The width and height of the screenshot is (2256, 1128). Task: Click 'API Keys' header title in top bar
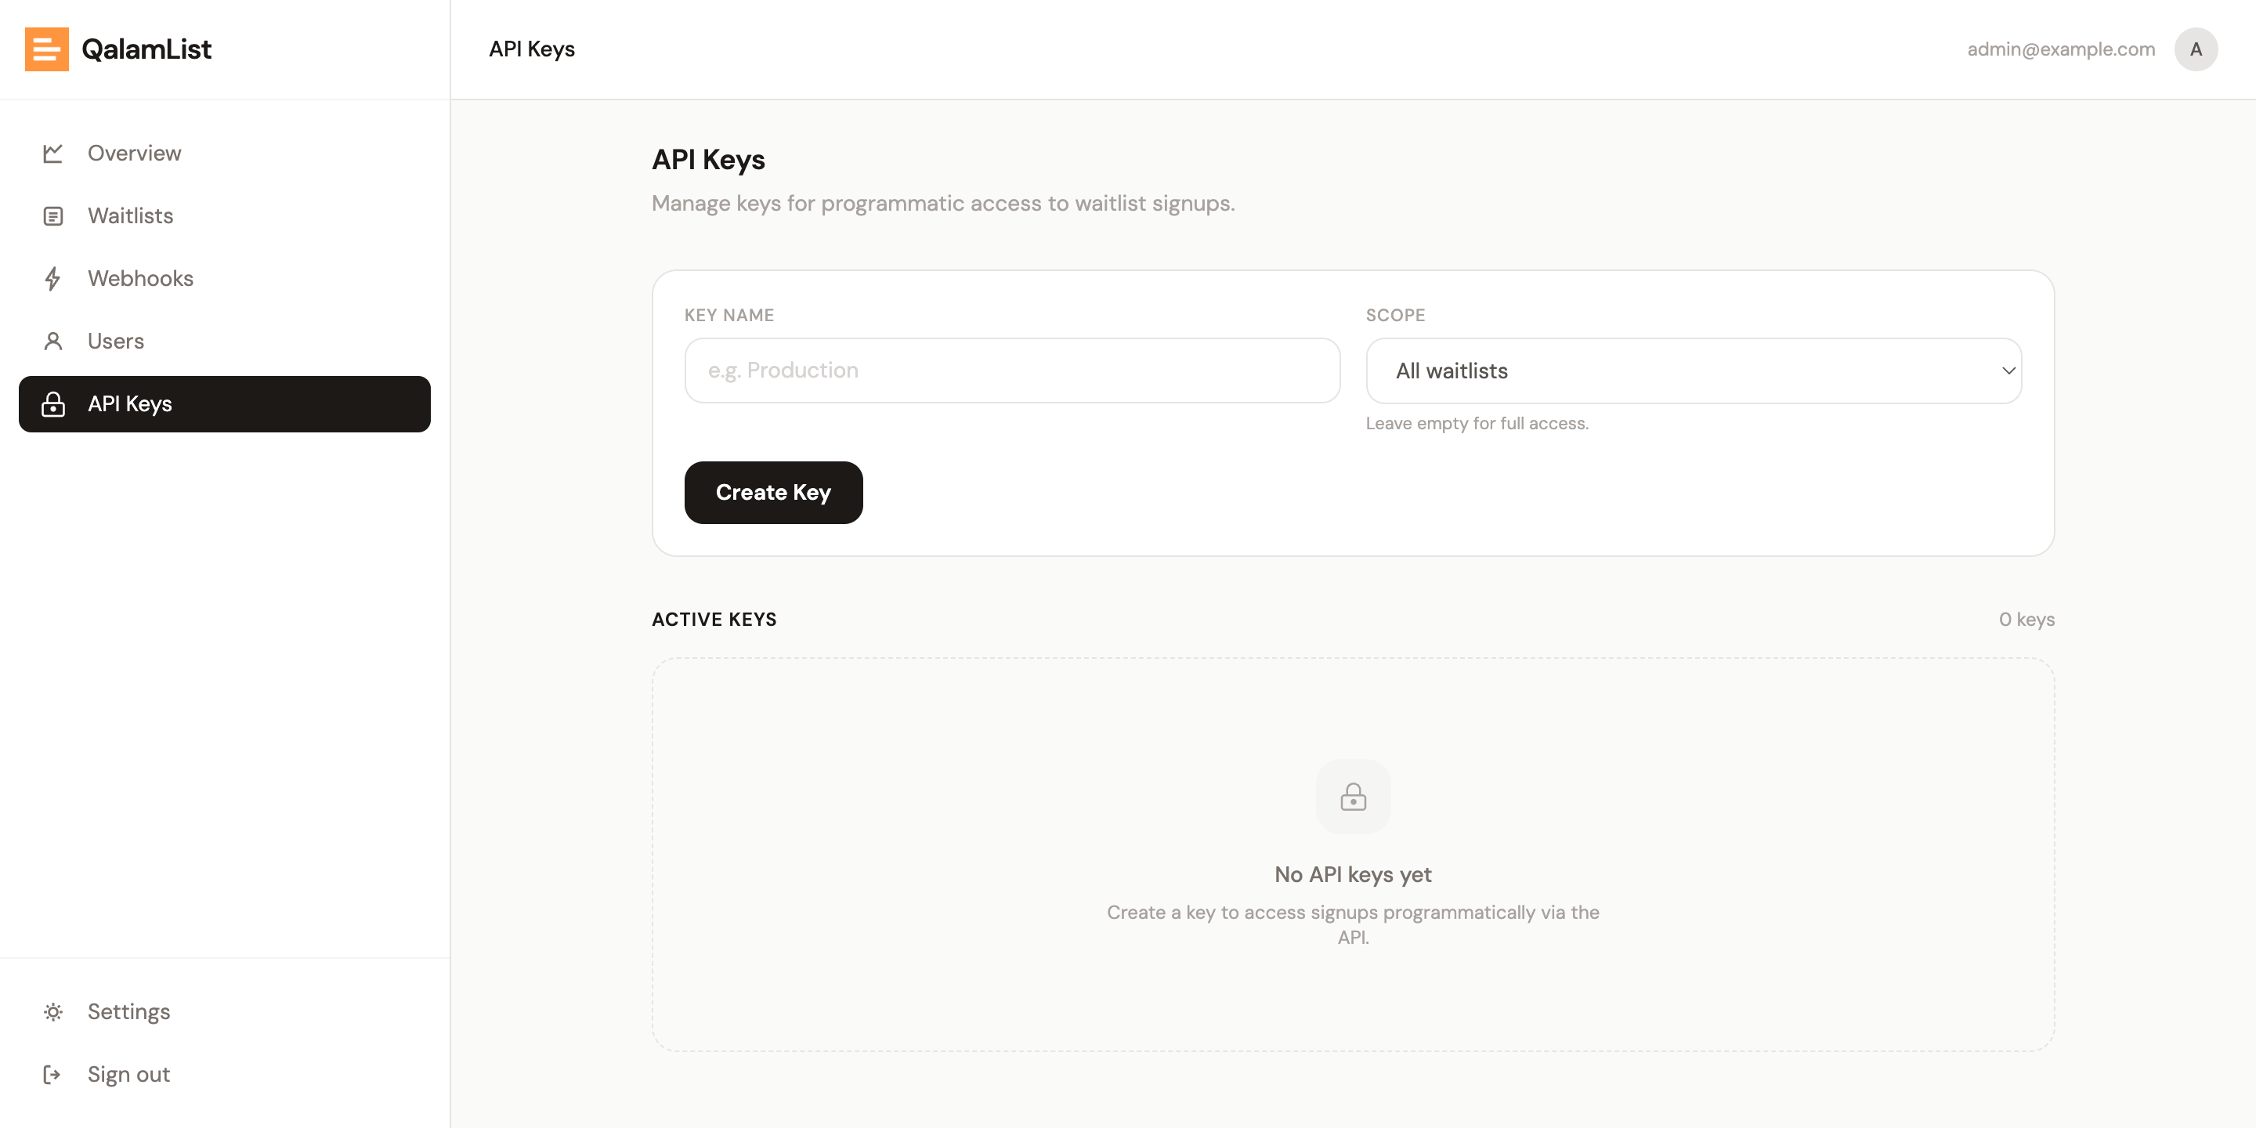(532, 49)
